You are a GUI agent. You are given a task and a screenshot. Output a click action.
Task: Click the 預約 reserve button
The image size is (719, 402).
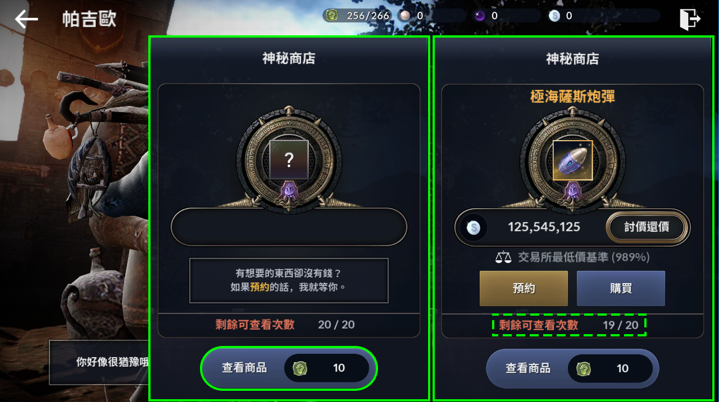pos(524,288)
